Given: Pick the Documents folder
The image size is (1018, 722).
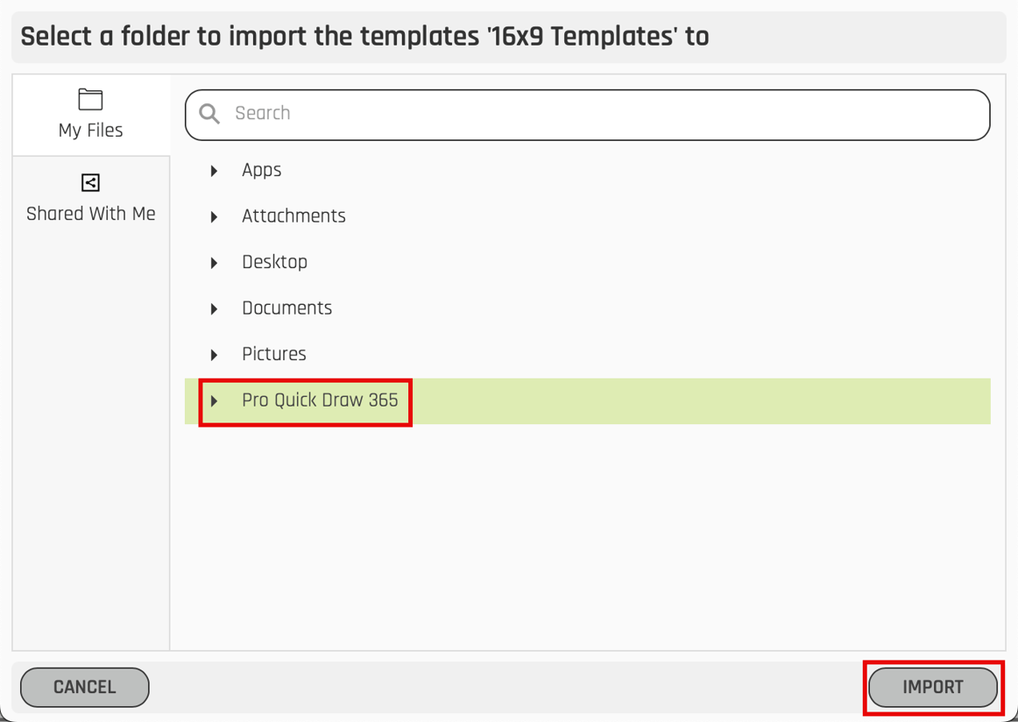Looking at the screenshot, I should tap(286, 308).
